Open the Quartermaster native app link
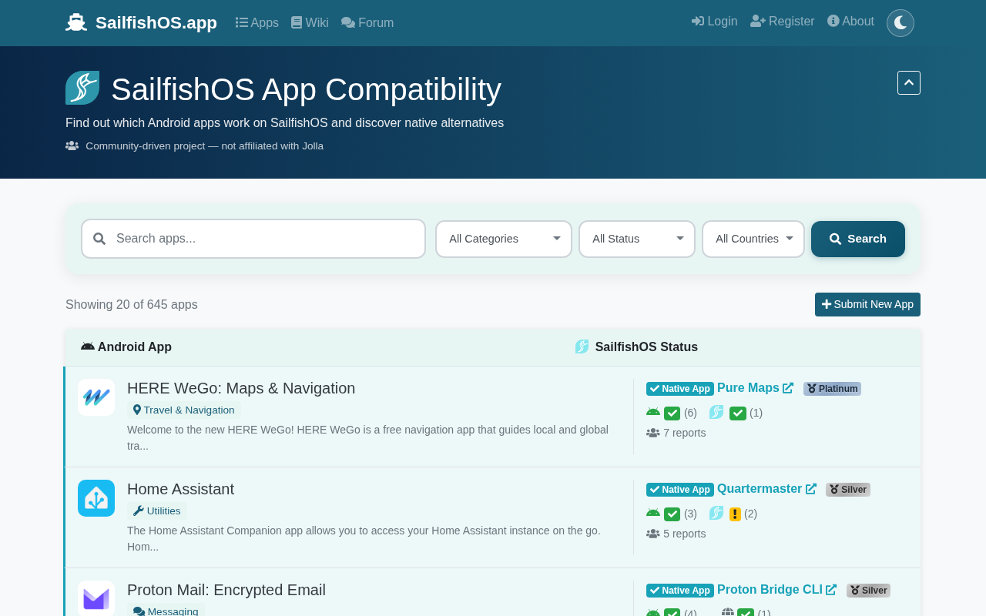This screenshot has height=616, width=986. coord(760,489)
